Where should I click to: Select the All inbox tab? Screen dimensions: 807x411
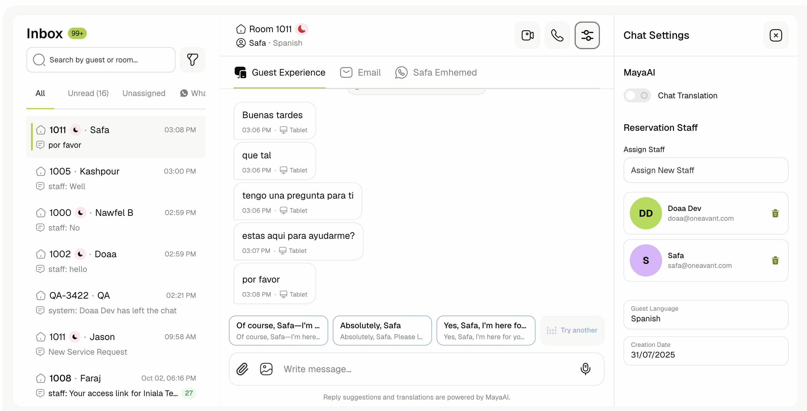coord(40,93)
